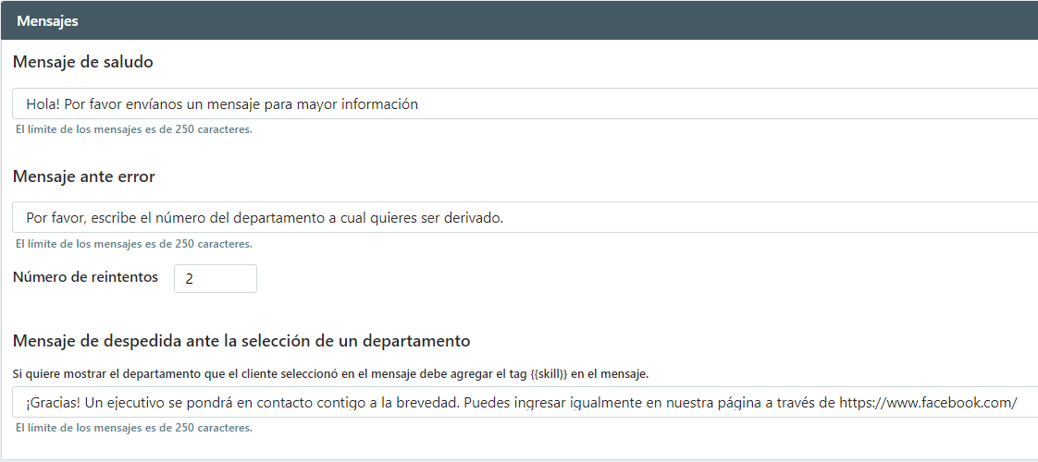This screenshot has height=462, width=1038.
Task: Click character limit hint under greeting field
Action: click(x=134, y=129)
